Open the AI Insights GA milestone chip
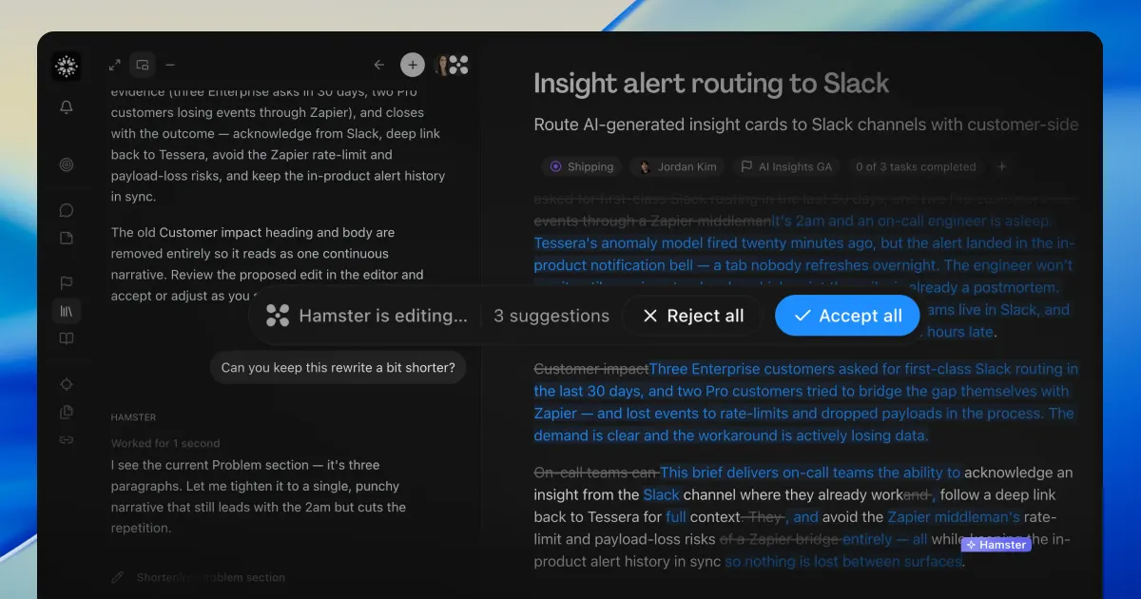 [786, 166]
